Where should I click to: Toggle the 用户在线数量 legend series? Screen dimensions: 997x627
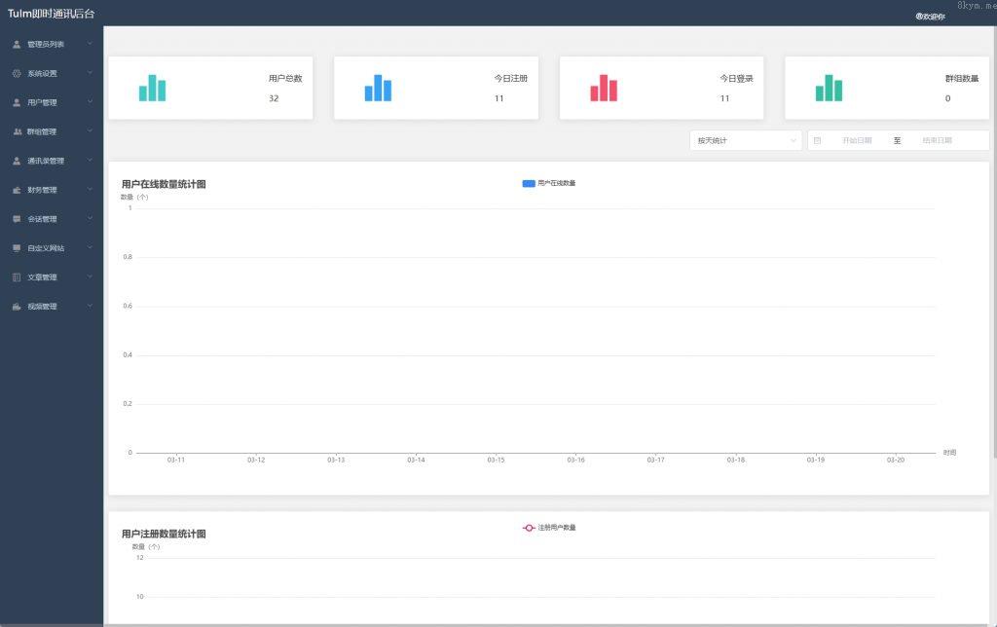pos(549,183)
